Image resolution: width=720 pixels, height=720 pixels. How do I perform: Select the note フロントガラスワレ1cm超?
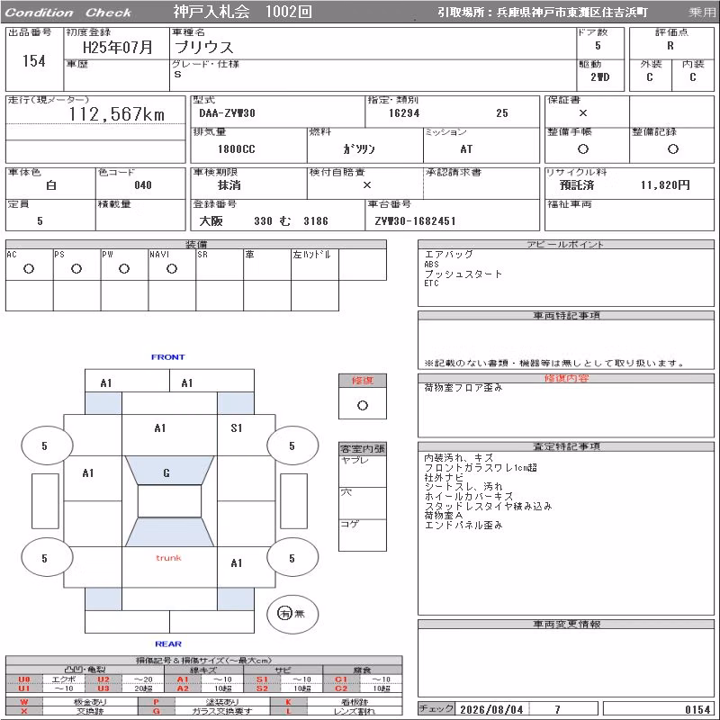pos(481,468)
